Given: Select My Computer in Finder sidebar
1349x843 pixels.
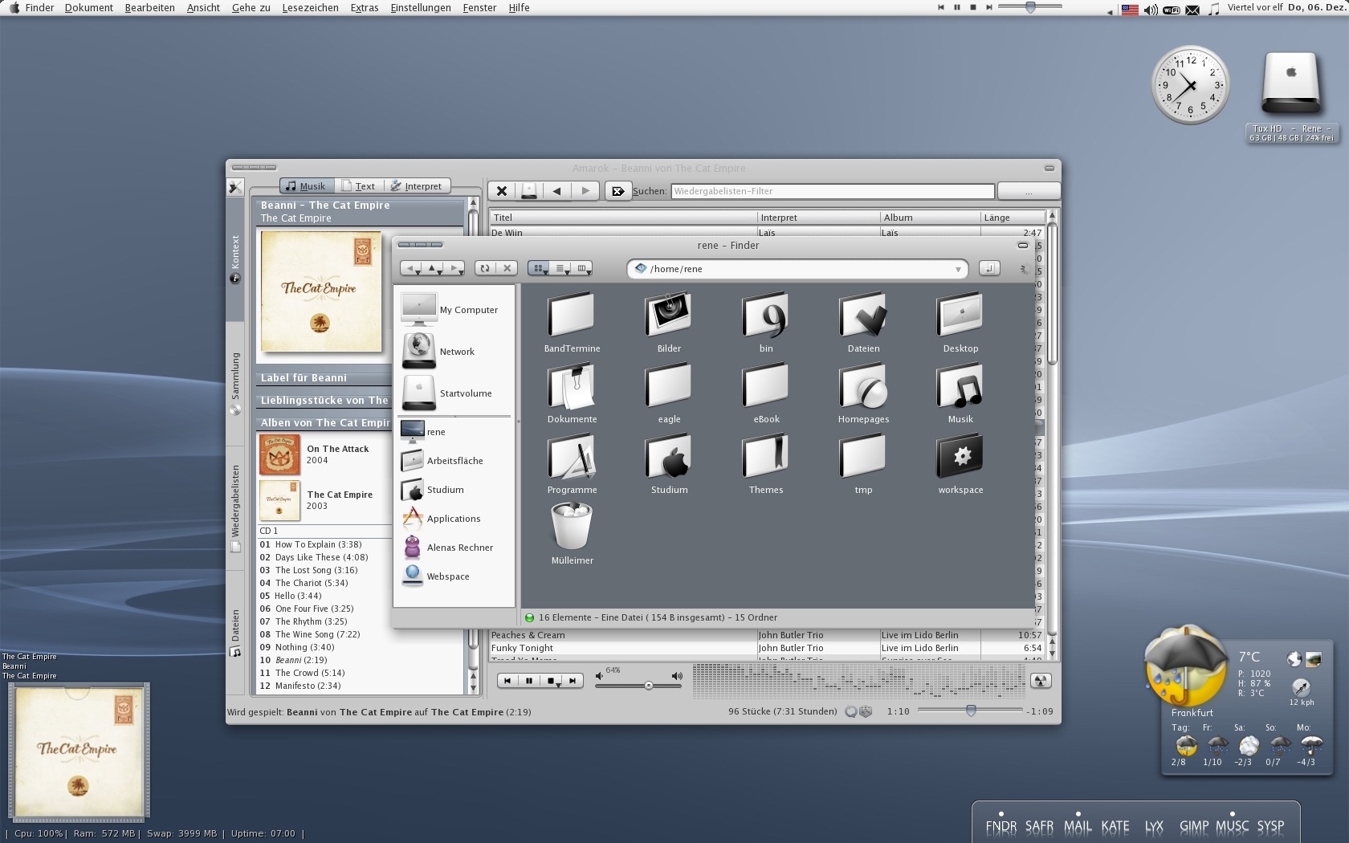Looking at the screenshot, I should click(450, 310).
